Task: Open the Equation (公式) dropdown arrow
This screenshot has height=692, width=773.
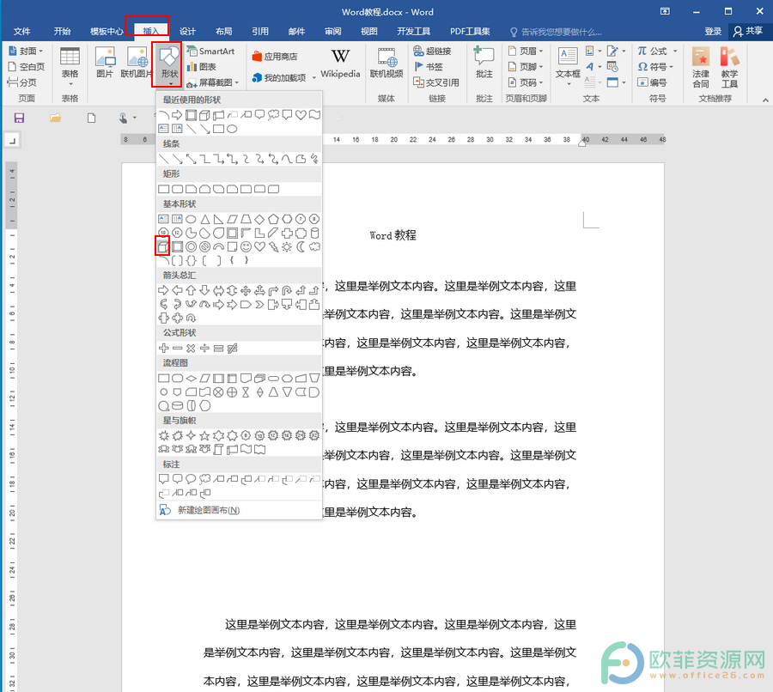Action: click(x=675, y=52)
